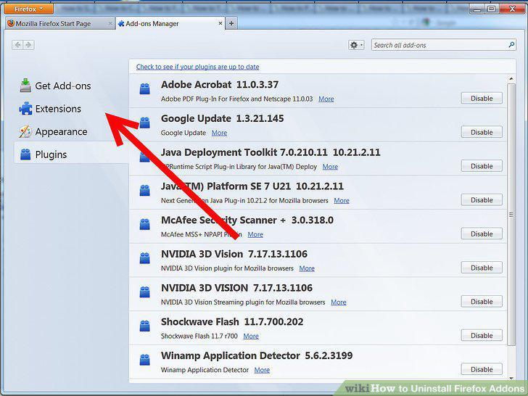The image size is (528, 396).
Task: Open More link for Shockwave Flash
Action: click(x=251, y=336)
